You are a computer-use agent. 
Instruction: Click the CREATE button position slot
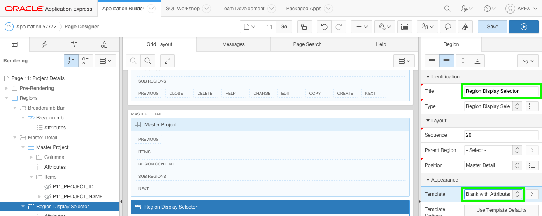tap(345, 93)
